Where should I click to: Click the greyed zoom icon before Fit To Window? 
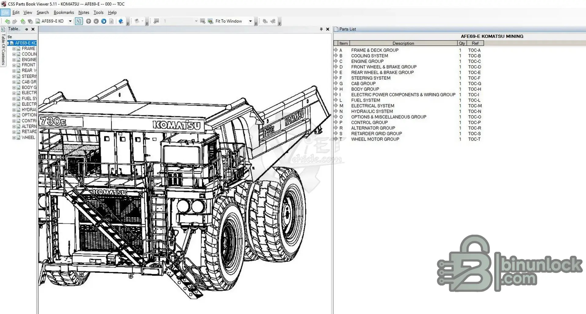(x=202, y=21)
